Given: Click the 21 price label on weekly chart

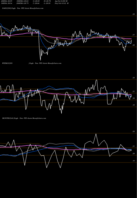Looking at the screenshot, I should click(x=133, y=91).
